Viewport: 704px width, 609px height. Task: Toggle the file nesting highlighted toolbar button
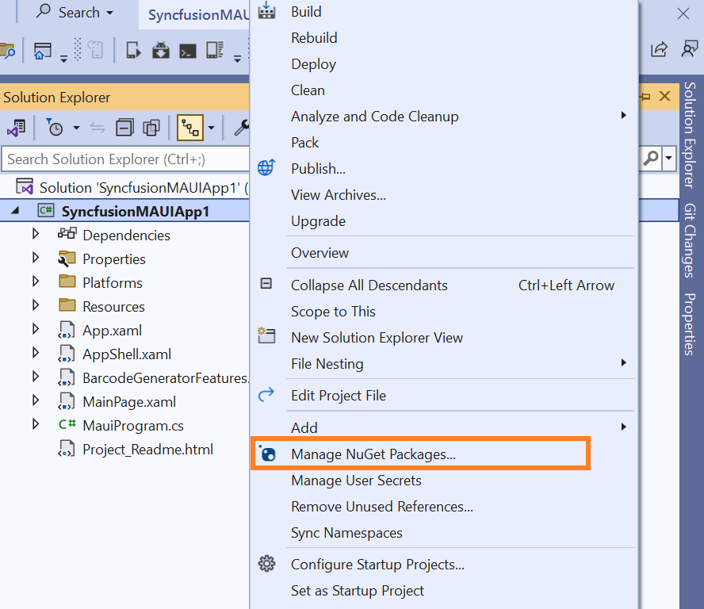[x=190, y=128]
